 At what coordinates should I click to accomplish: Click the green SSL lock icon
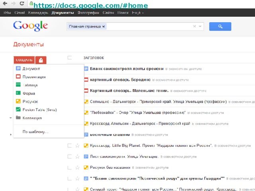[x=31, y=4]
